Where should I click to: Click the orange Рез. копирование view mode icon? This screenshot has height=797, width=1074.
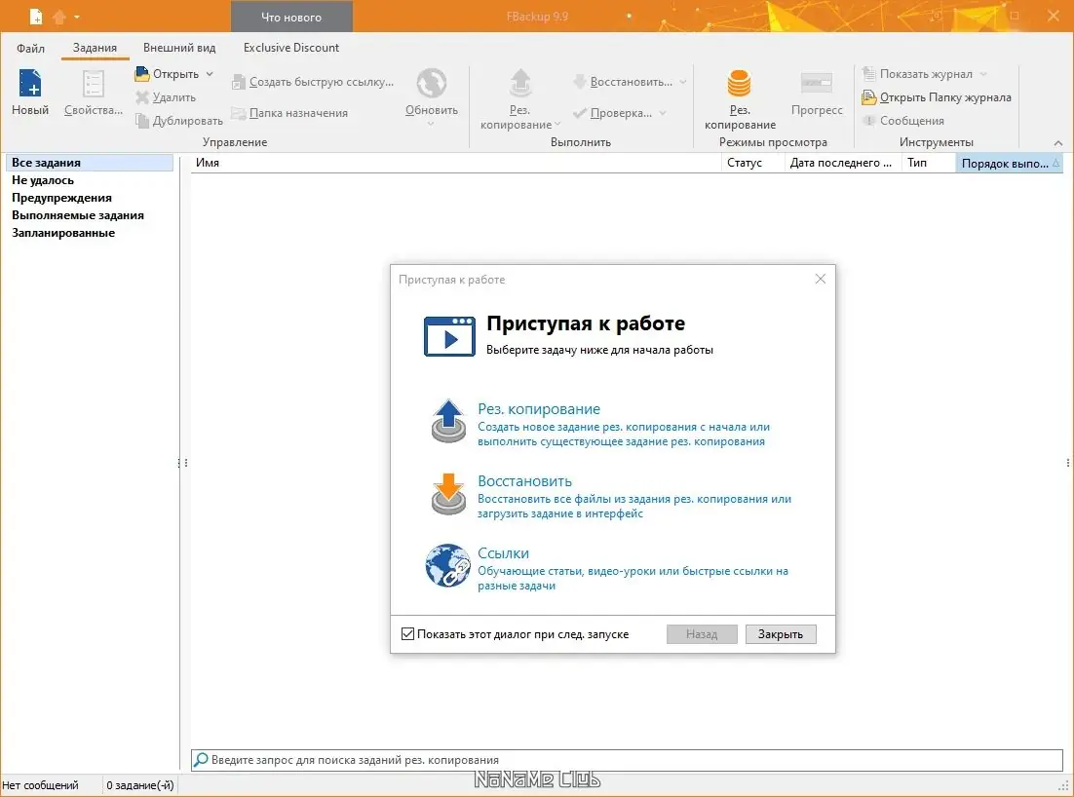(x=739, y=84)
